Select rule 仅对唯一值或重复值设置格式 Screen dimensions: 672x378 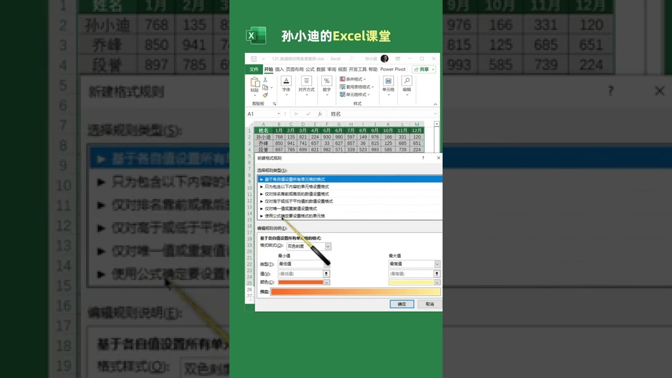click(x=350, y=208)
